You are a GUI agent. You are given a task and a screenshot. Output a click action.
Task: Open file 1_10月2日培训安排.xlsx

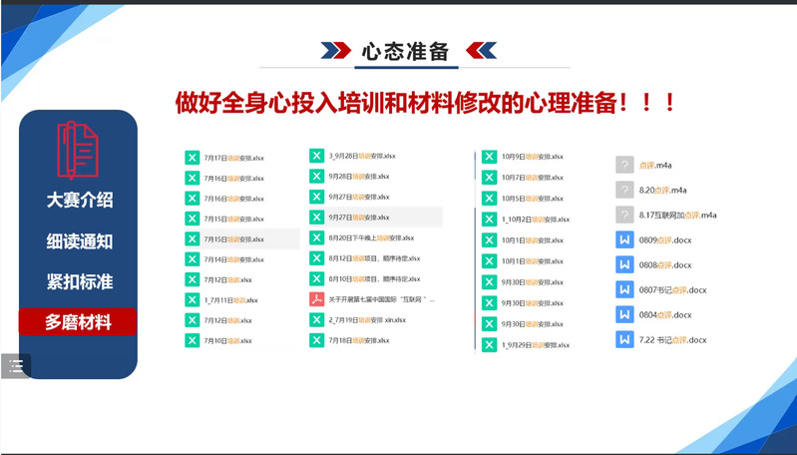pyautogui.click(x=536, y=220)
